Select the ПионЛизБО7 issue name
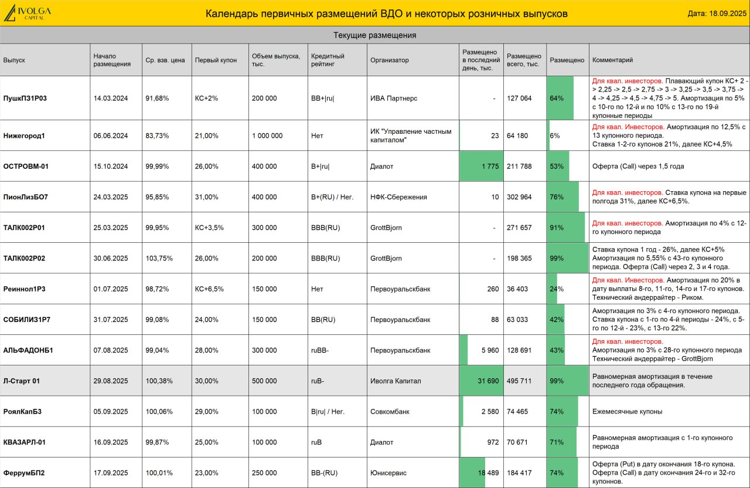The height and width of the screenshot is (488, 750). click(25, 196)
